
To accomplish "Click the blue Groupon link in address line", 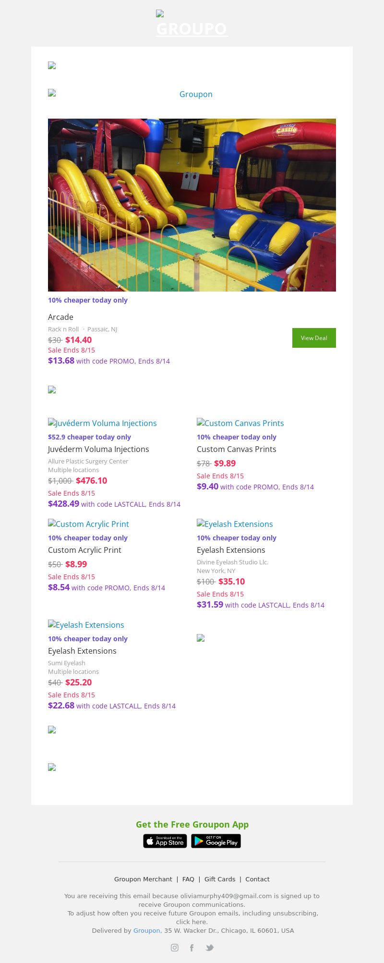I will pyautogui.click(x=146, y=930).
